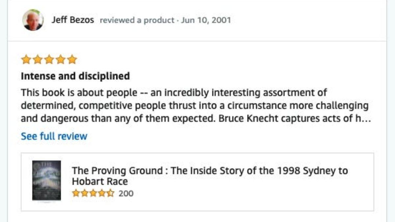Image resolution: width=395 pixels, height=222 pixels.
Task: Click the "reviewed a product" text
Action: (137, 20)
